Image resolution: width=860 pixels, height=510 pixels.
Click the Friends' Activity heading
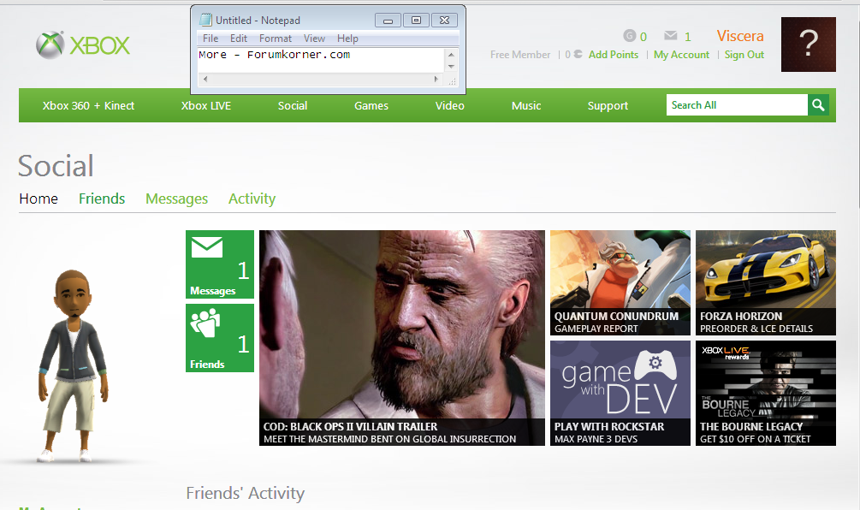click(x=246, y=493)
